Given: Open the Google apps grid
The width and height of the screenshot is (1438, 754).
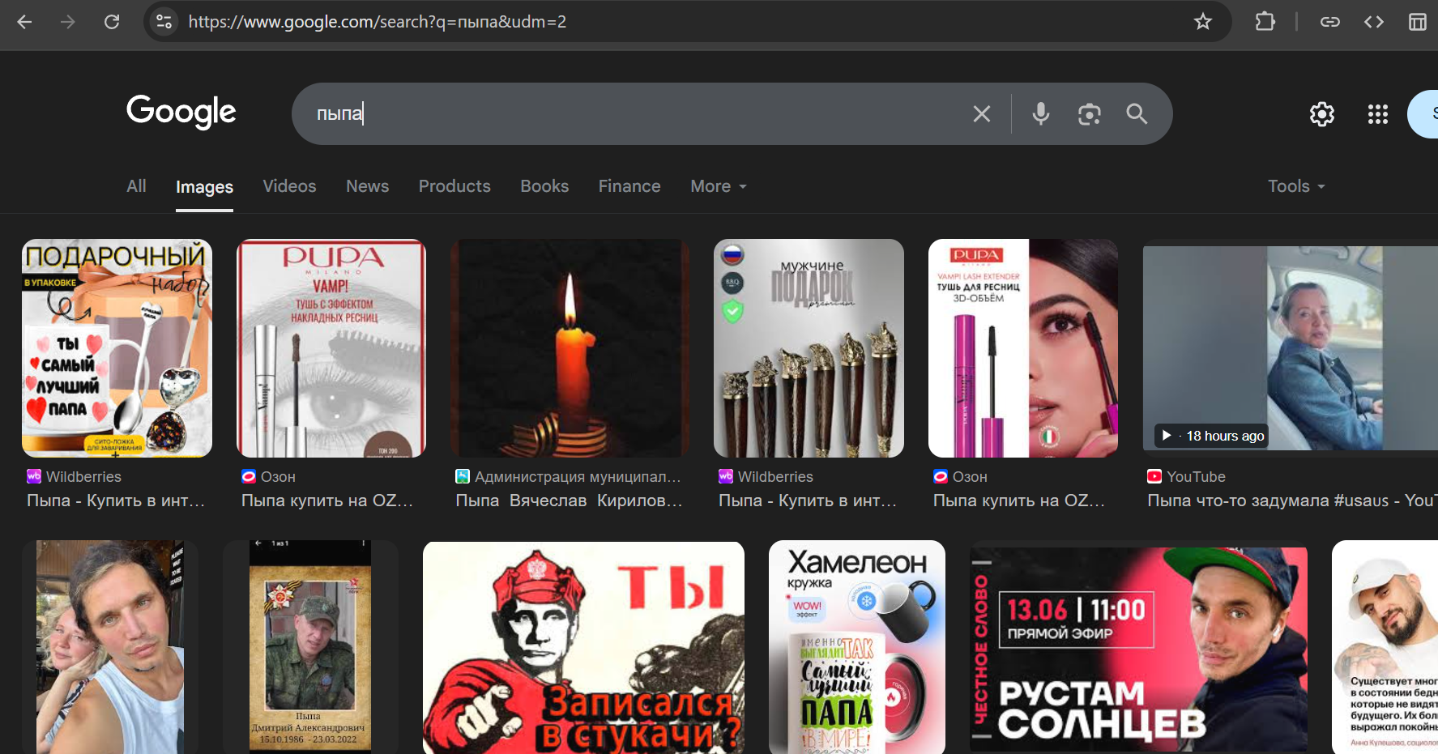Looking at the screenshot, I should click(x=1378, y=114).
